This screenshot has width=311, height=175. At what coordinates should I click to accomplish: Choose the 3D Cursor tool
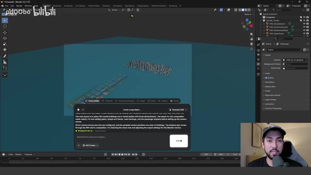point(5,26)
